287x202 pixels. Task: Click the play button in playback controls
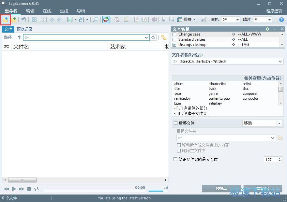pyautogui.click(x=14, y=189)
